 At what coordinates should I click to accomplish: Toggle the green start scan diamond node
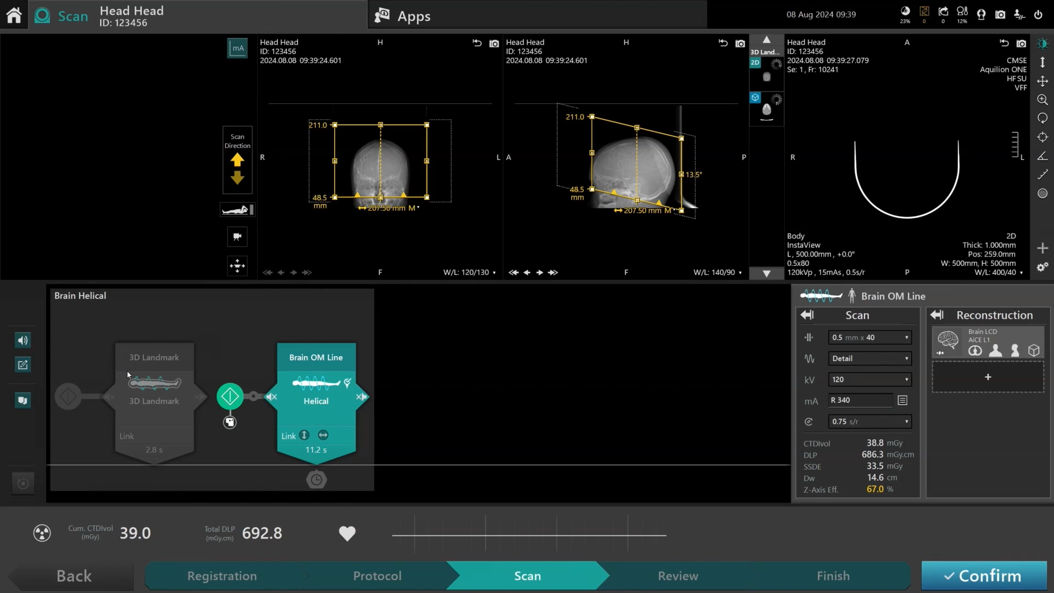230,396
